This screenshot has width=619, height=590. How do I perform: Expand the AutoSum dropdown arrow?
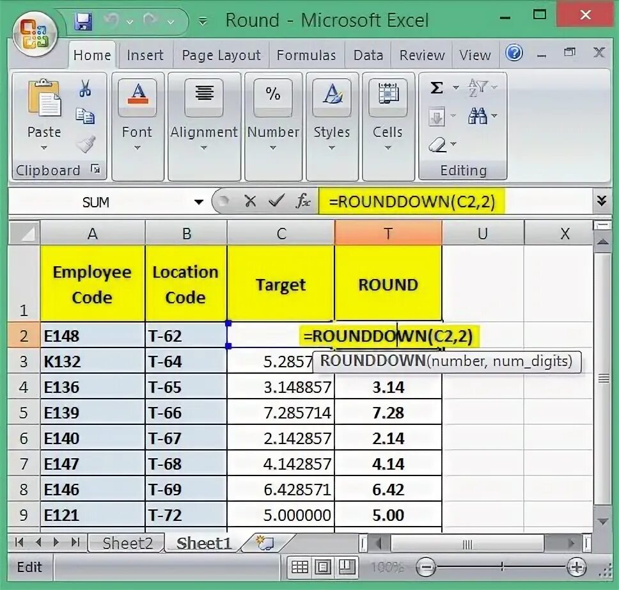[455, 87]
